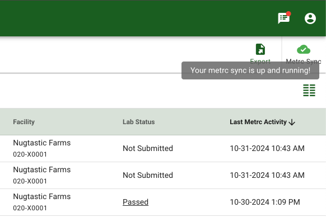
Task: Click the Metrc Sync cloud icon
Action: [304, 49]
